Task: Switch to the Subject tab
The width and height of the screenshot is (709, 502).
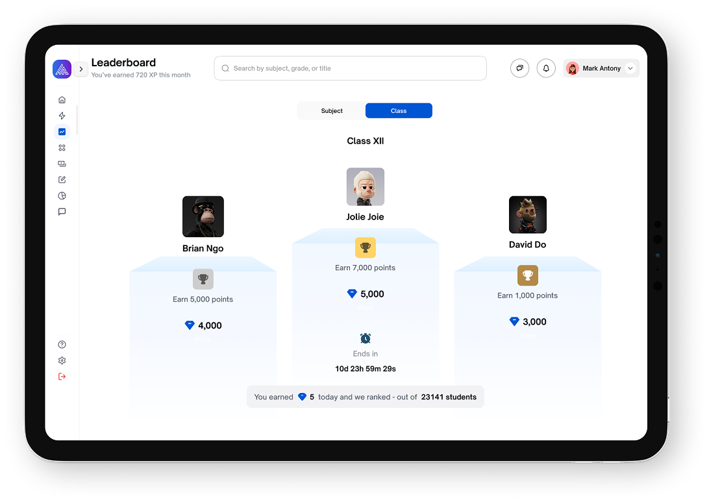Action: 332,111
